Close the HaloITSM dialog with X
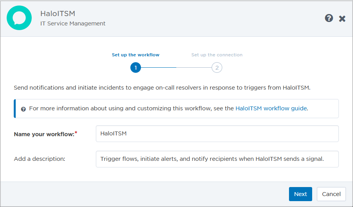Image resolution: width=353 pixels, height=207 pixels. pyautogui.click(x=342, y=19)
